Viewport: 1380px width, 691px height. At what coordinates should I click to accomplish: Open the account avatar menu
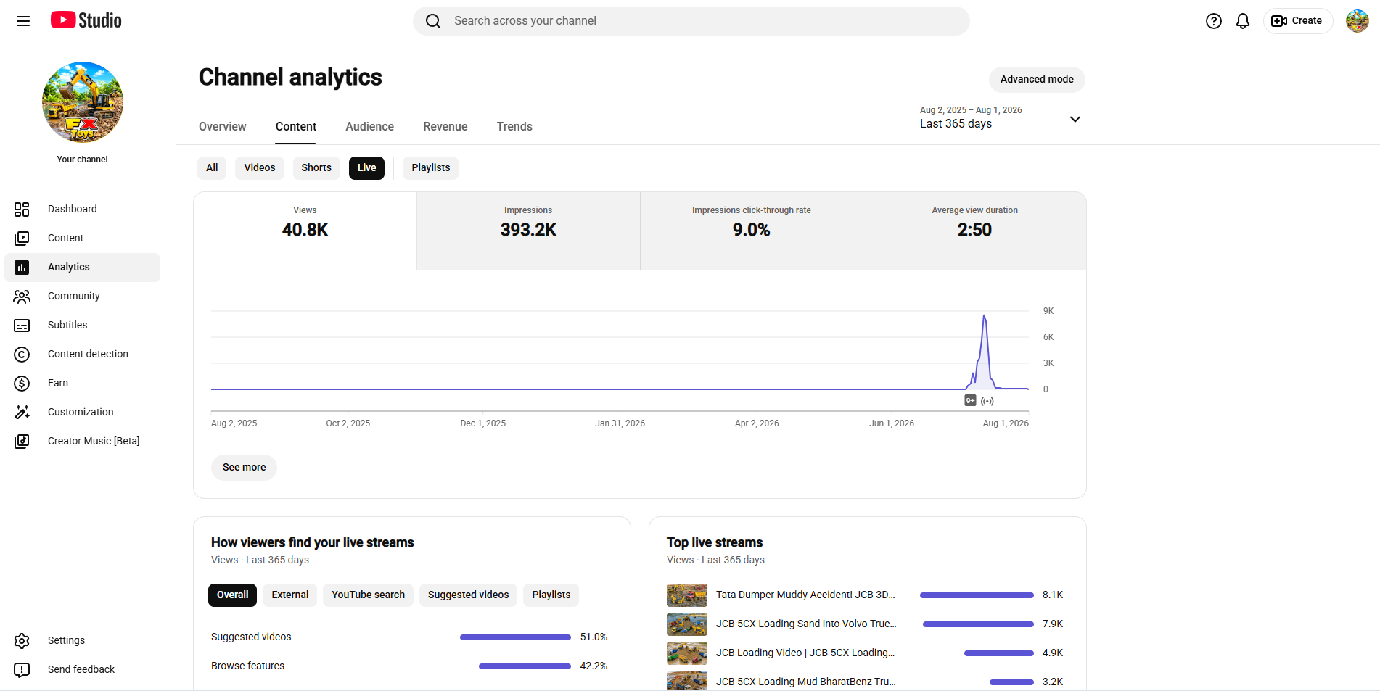point(1357,21)
